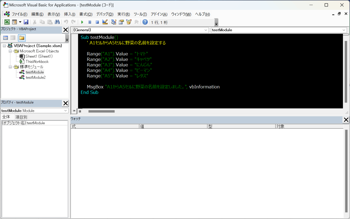The width and height of the screenshot is (350, 219).
Task: Click the 対象 column header in Watch
Action: click(x=309, y=126)
